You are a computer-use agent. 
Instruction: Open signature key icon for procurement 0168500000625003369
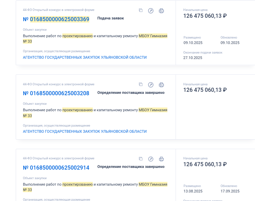tap(151, 11)
